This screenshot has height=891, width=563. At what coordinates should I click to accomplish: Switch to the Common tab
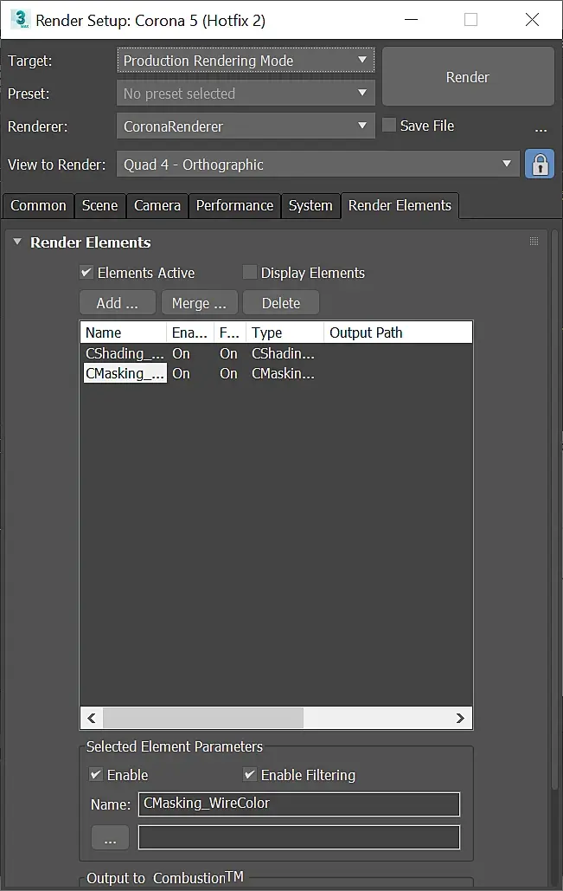point(38,205)
